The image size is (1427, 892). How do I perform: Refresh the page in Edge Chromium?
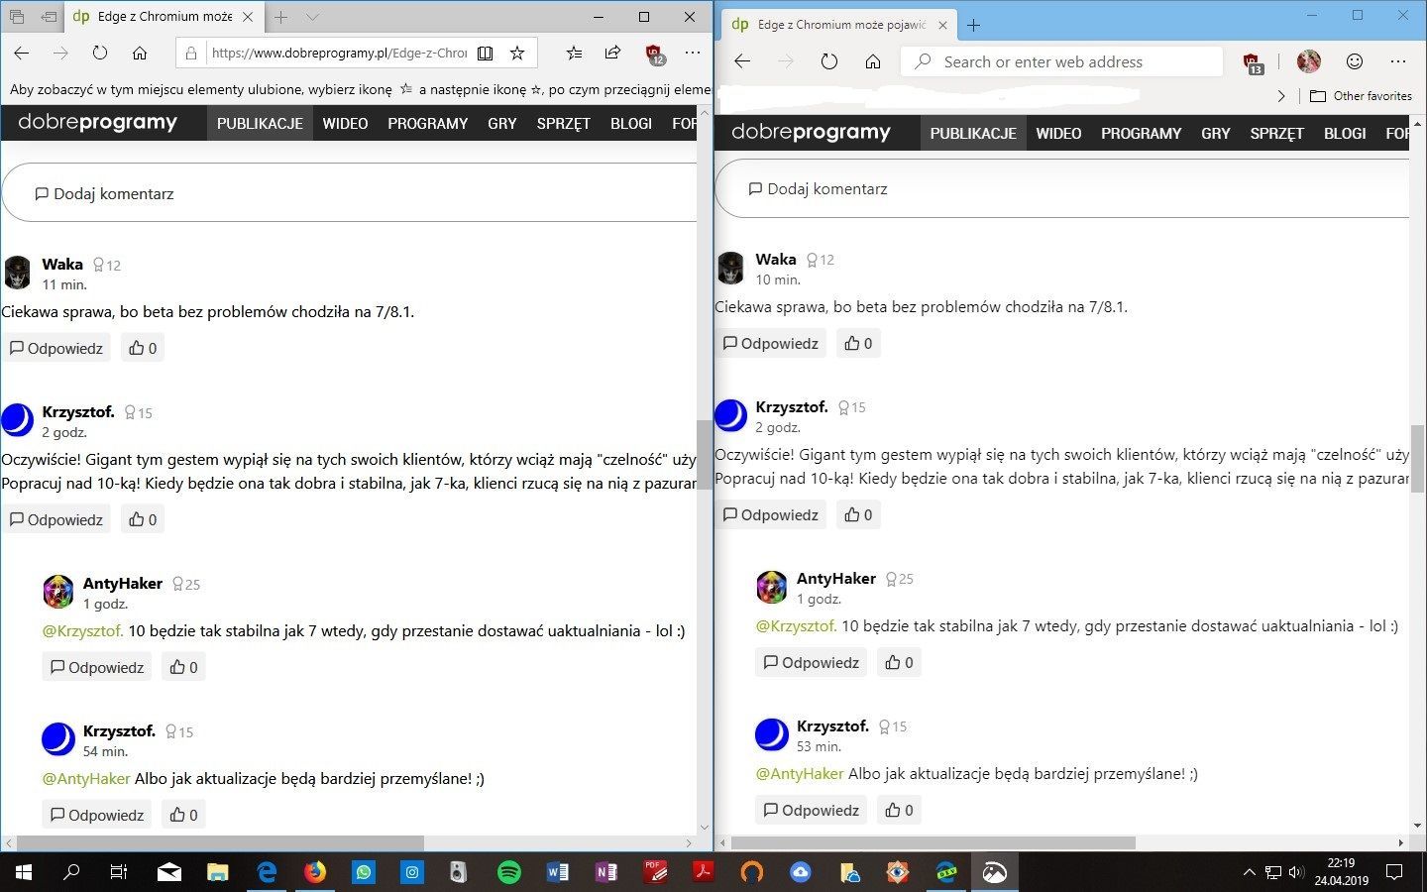pyautogui.click(x=829, y=61)
